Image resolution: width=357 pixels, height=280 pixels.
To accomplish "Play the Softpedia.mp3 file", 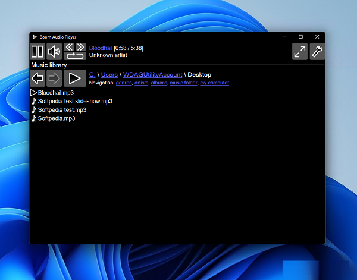I will click(x=57, y=118).
